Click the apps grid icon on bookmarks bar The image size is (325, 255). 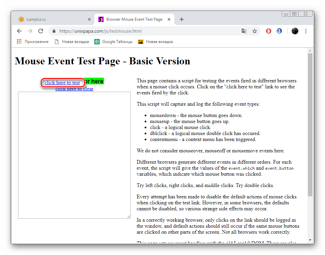tap(19, 41)
